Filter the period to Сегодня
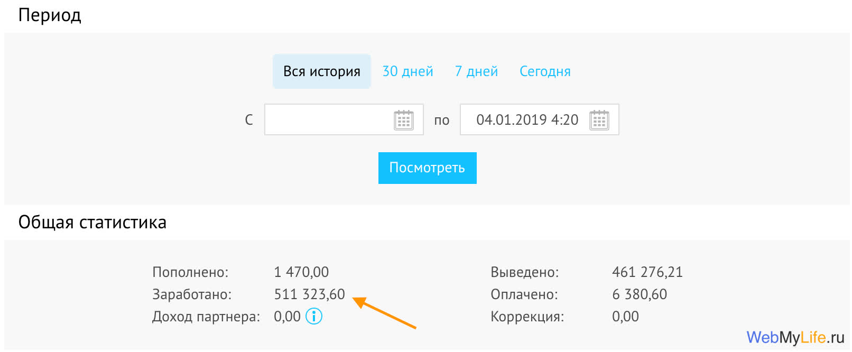The image size is (852, 352). pos(545,71)
